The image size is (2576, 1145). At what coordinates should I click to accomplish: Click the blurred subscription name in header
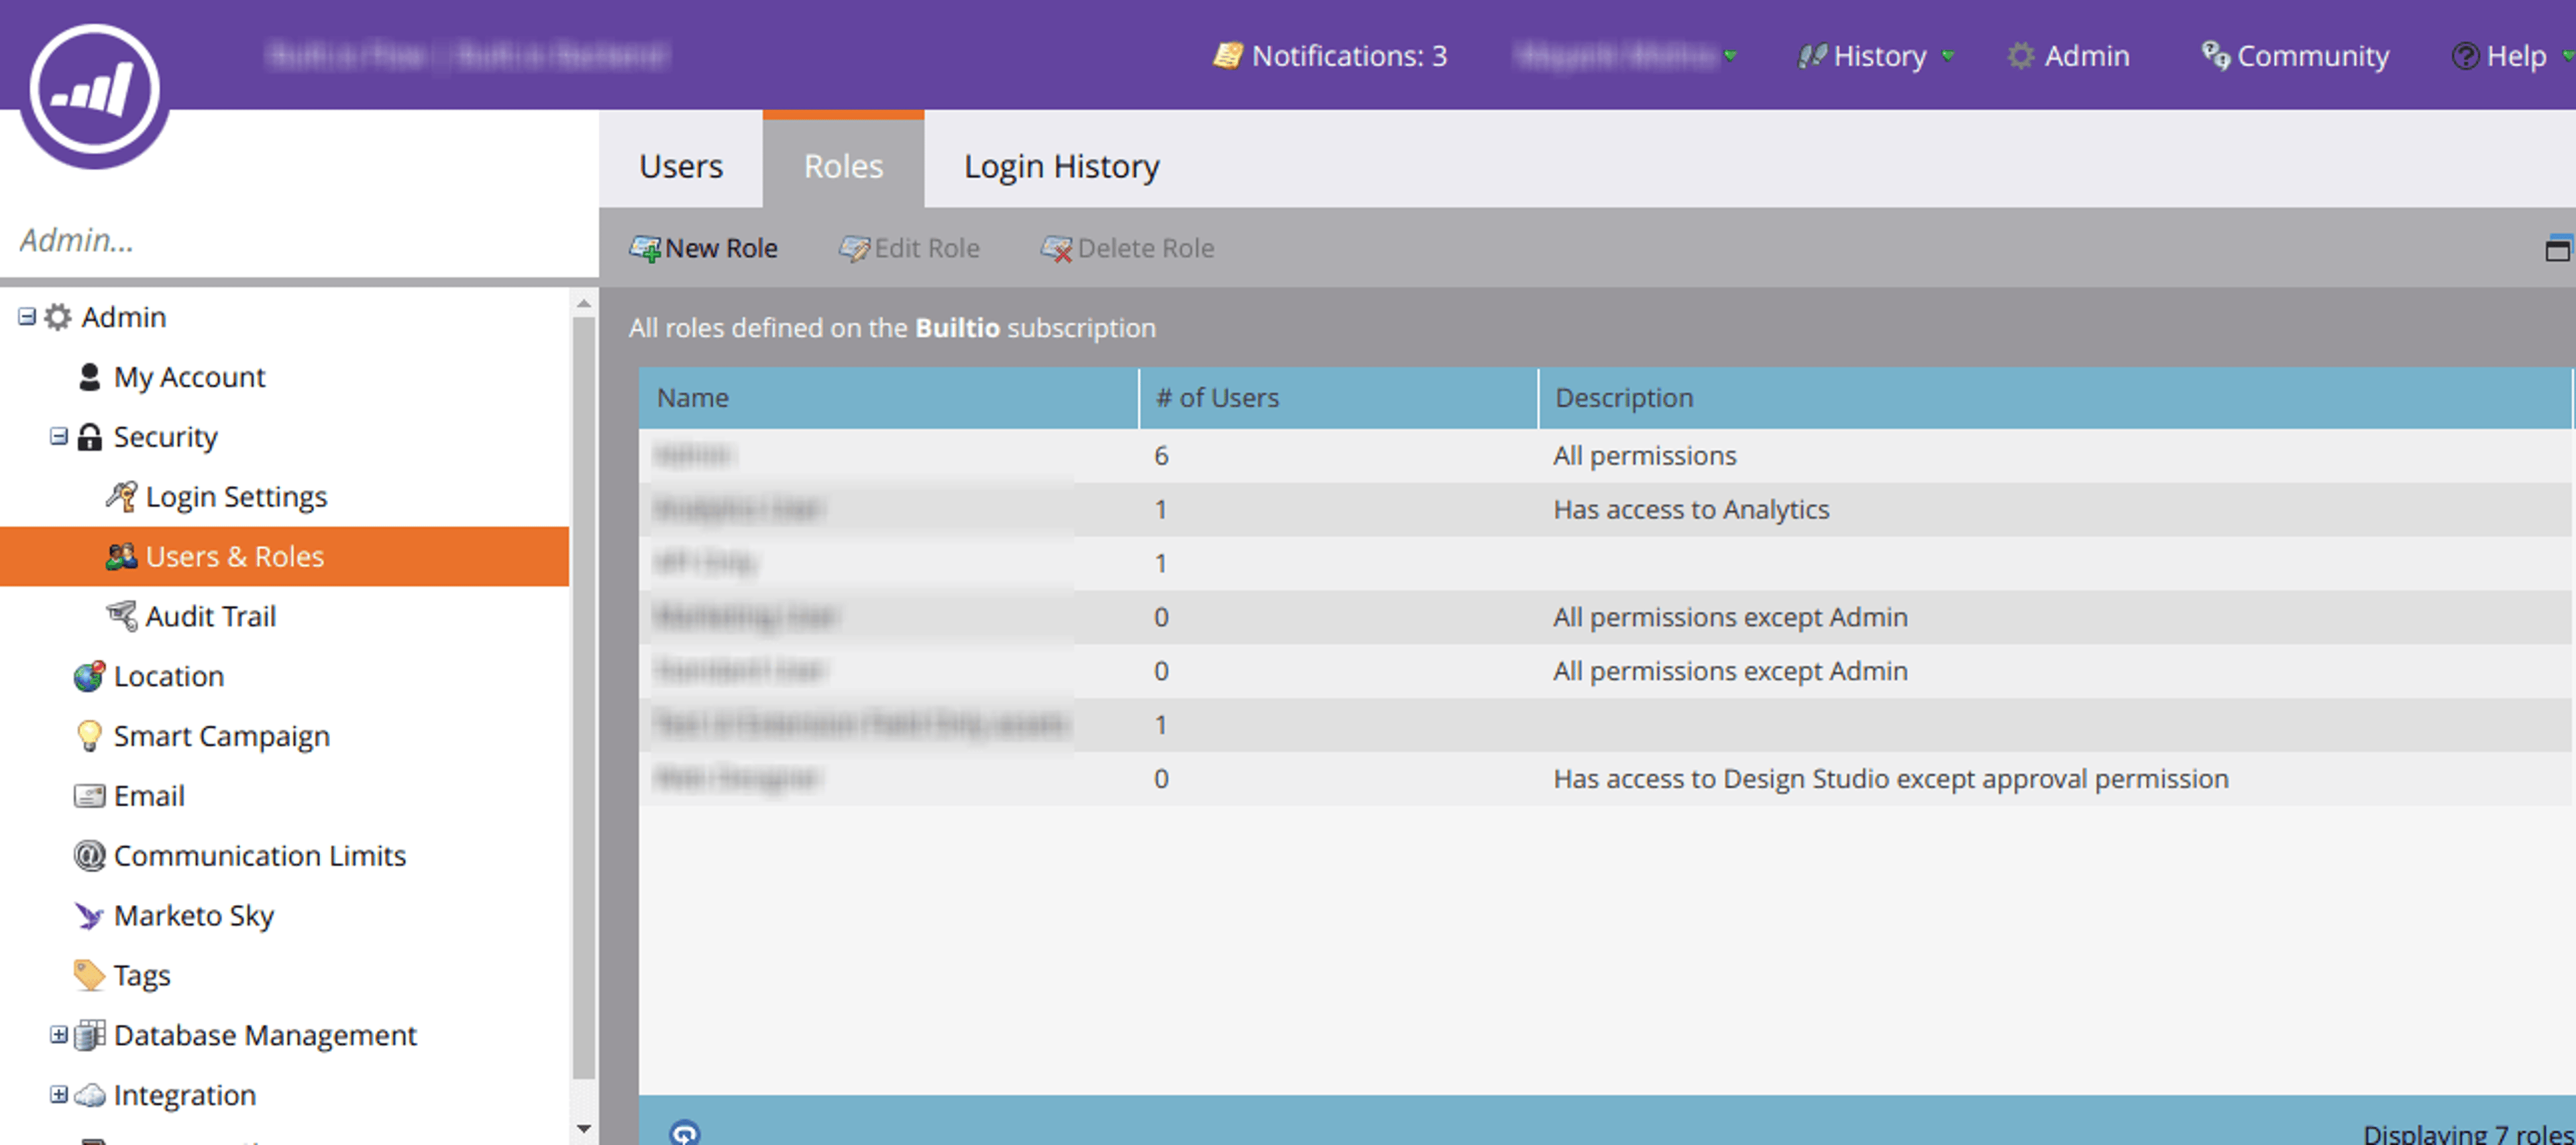coord(467,55)
